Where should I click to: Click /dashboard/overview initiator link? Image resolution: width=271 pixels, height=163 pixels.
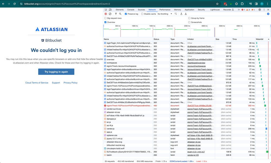pos(196,63)
